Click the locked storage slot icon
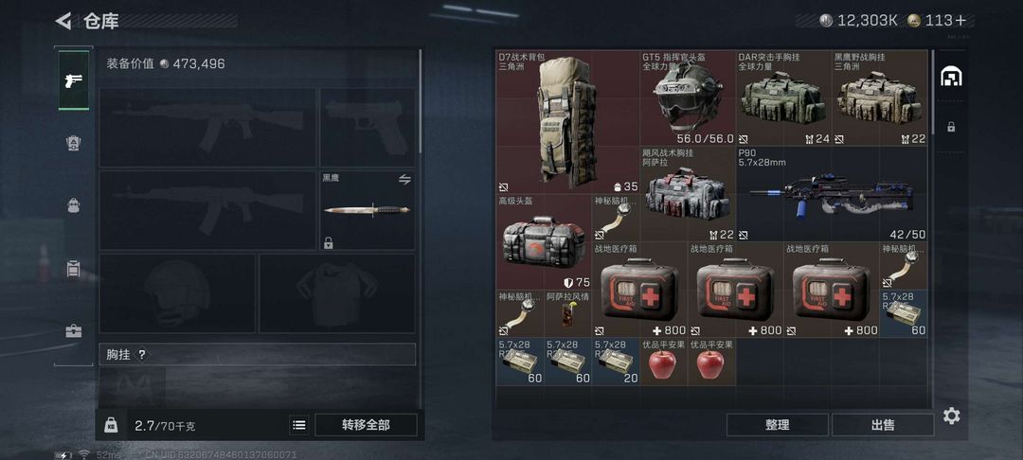 951,127
